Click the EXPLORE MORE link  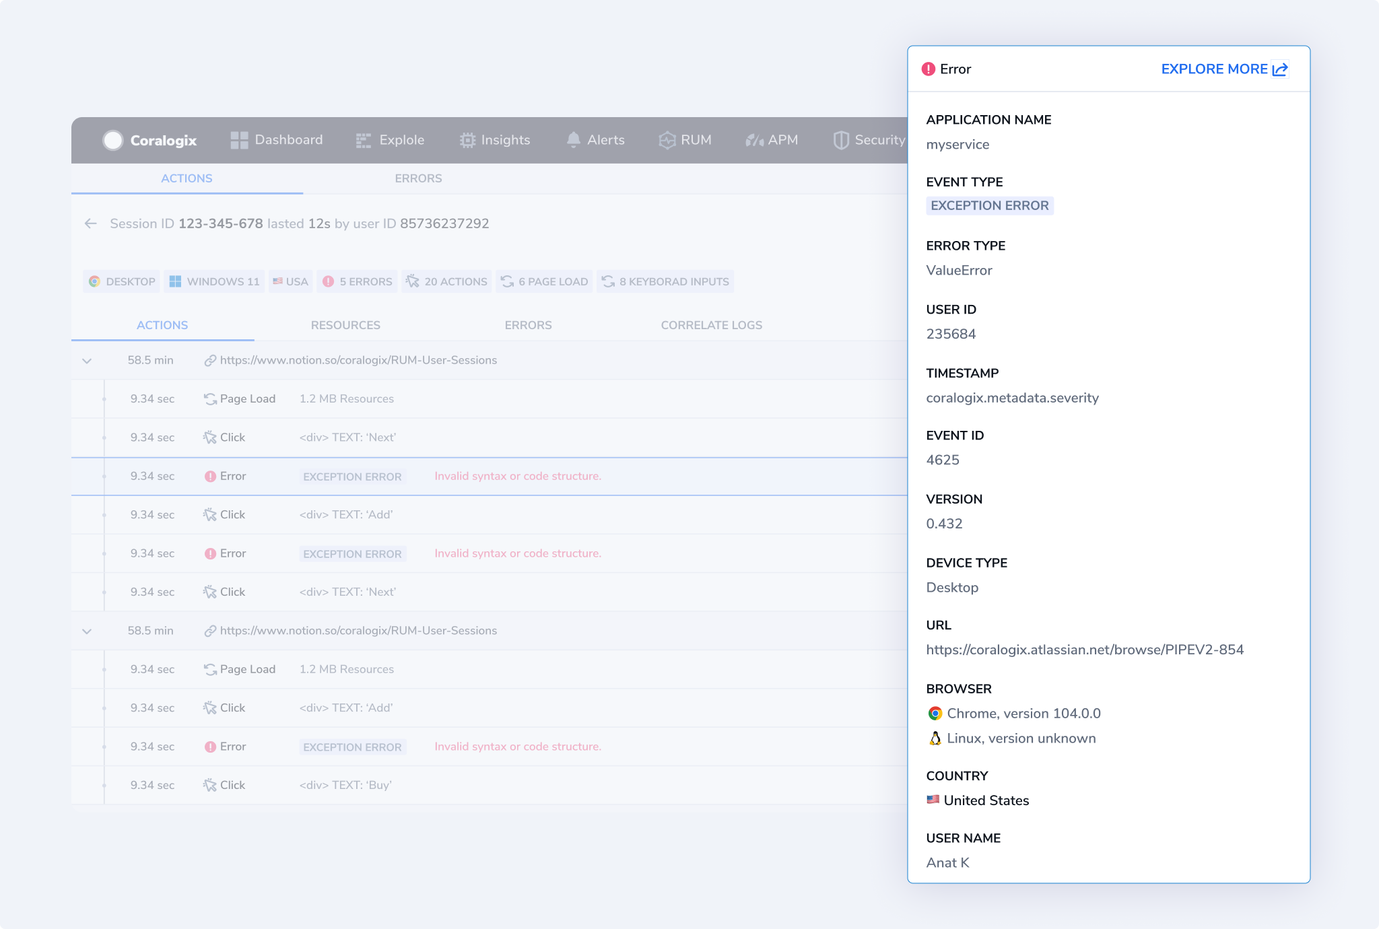coord(1214,69)
